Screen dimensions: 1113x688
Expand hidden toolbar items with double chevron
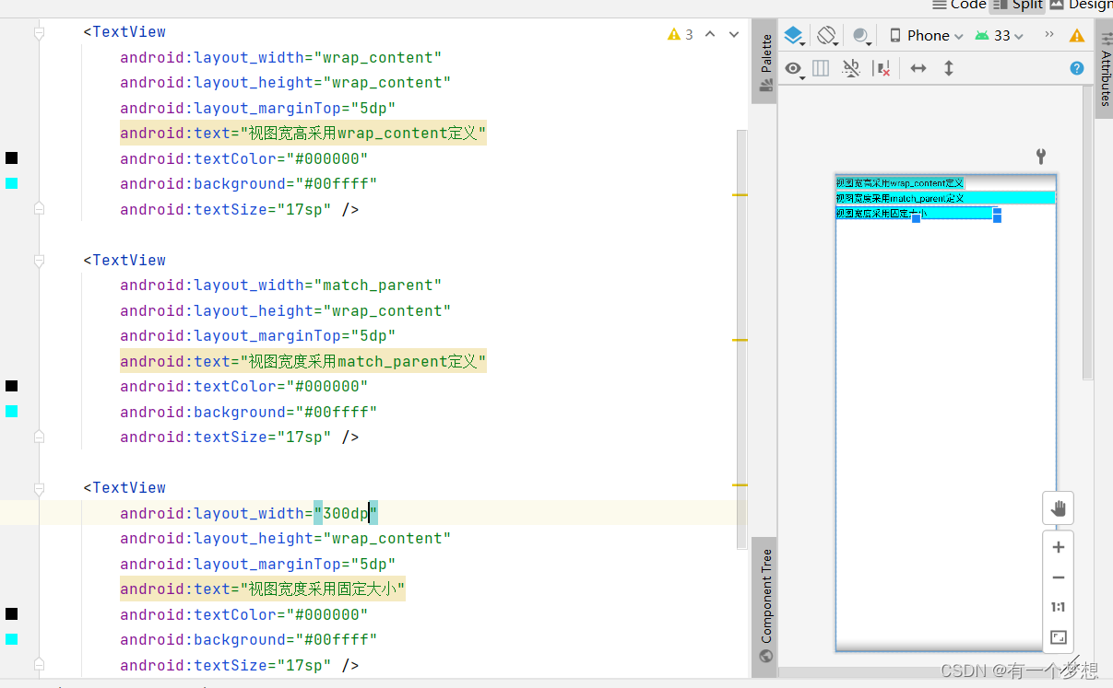(x=1049, y=35)
